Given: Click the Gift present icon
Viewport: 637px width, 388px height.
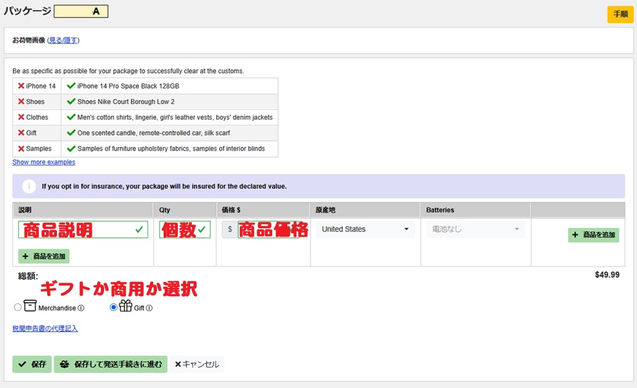Looking at the screenshot, I should pos(125,306).
